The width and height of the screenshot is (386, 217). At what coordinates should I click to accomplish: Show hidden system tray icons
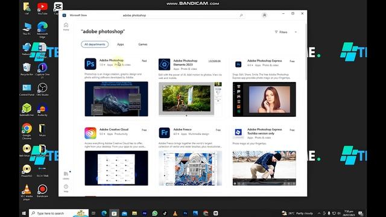point(319,213)
